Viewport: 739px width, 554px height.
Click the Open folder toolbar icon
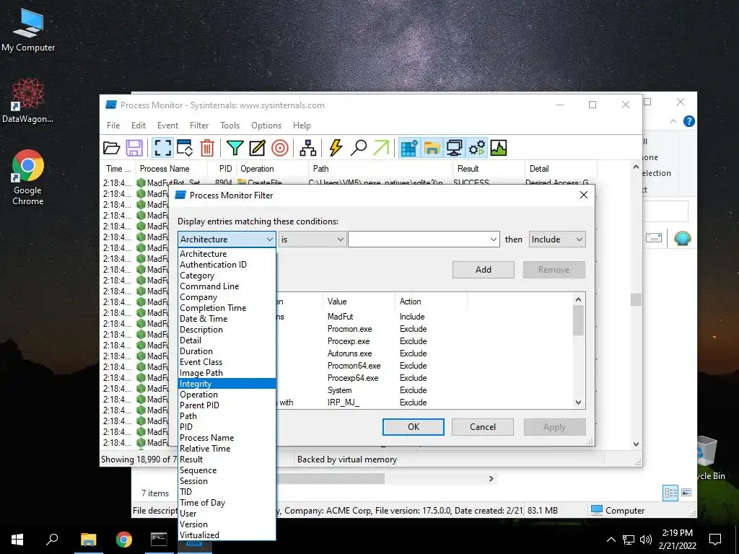pyautogui.click(x=112, y=148)
